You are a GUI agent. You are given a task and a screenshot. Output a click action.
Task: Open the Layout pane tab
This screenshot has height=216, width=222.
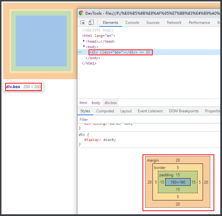pyautogui.click(x=126, y=111)
